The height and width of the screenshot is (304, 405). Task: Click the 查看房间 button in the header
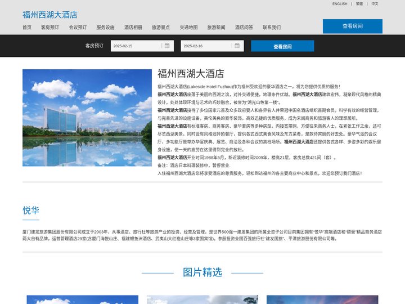pos(353,26)
